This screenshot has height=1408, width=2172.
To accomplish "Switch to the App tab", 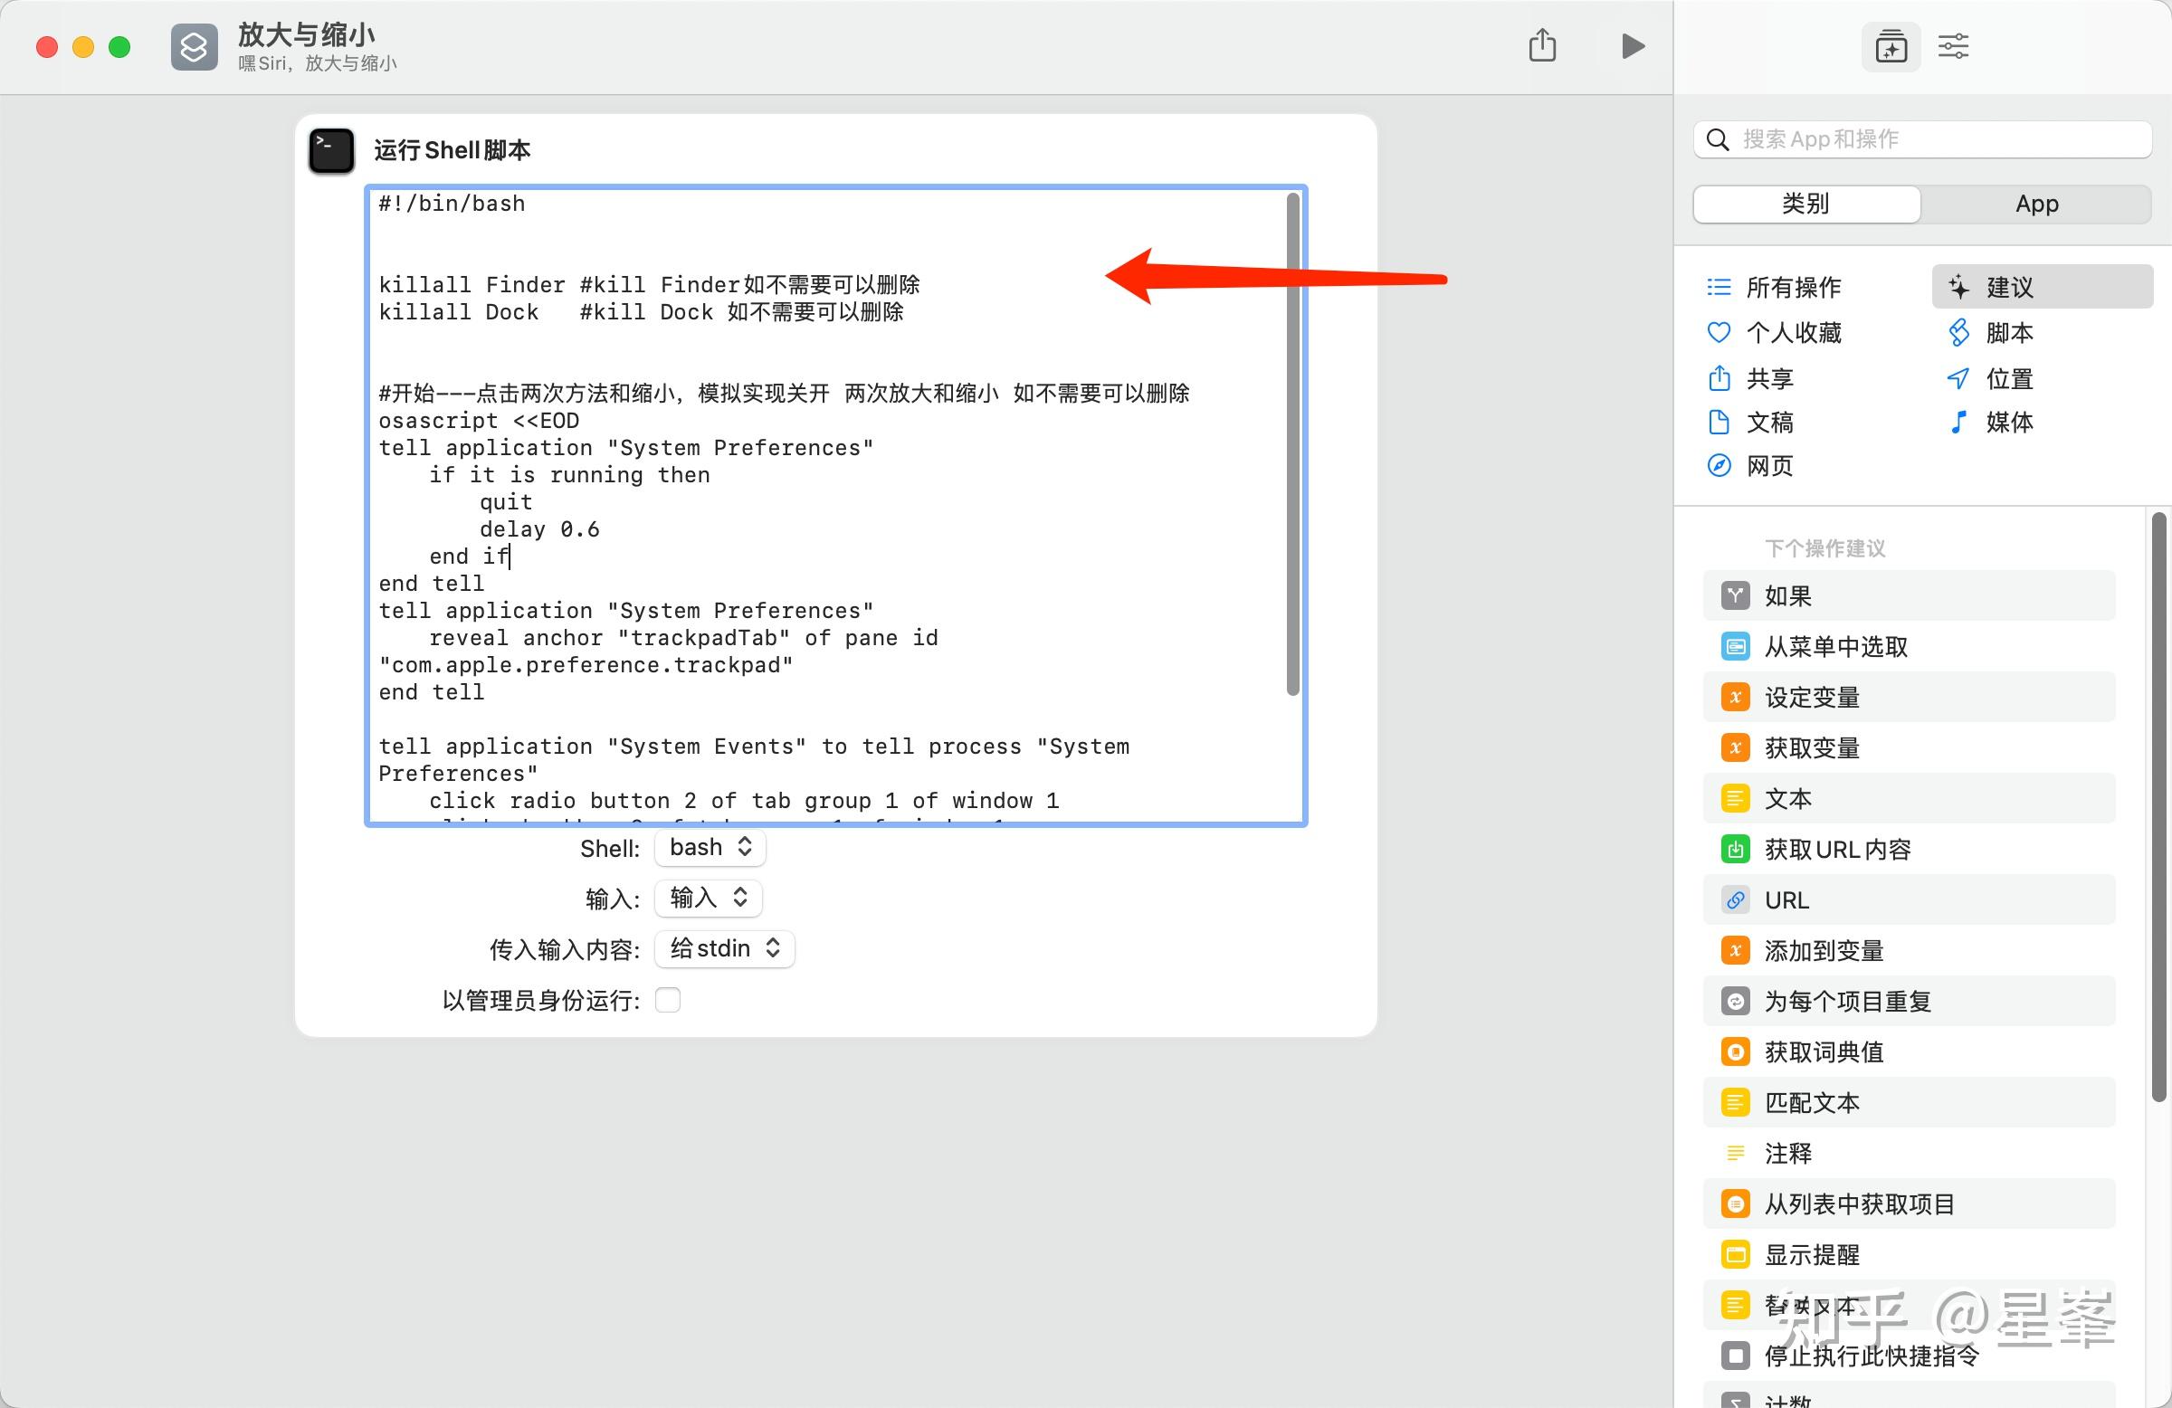I will (2036, 205).
